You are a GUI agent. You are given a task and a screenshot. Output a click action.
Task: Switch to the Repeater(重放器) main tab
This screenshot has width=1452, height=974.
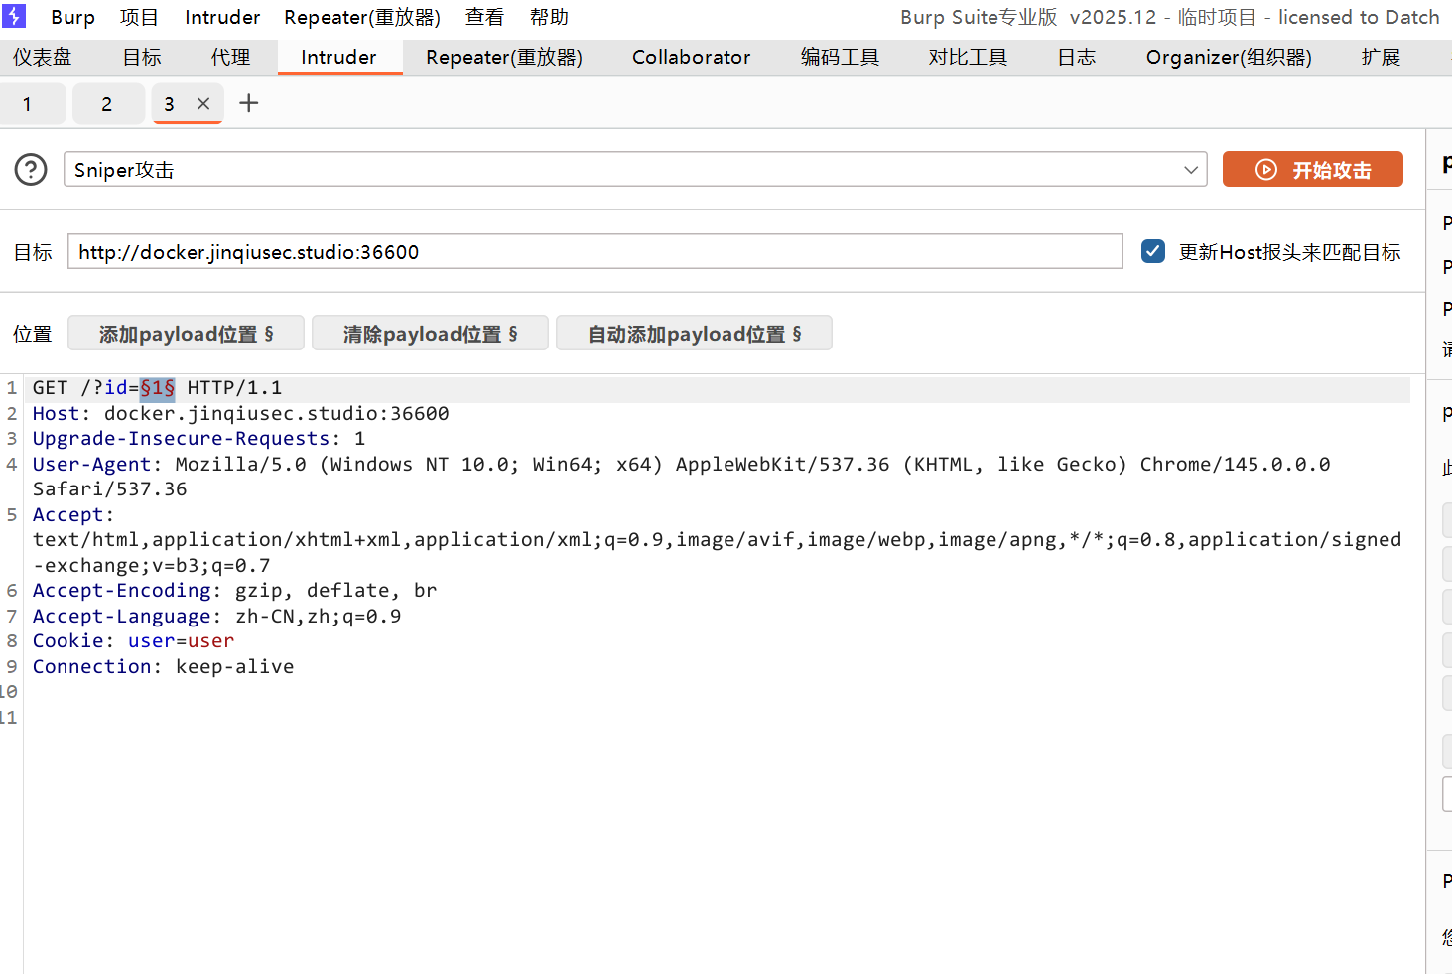coord(504,57)
